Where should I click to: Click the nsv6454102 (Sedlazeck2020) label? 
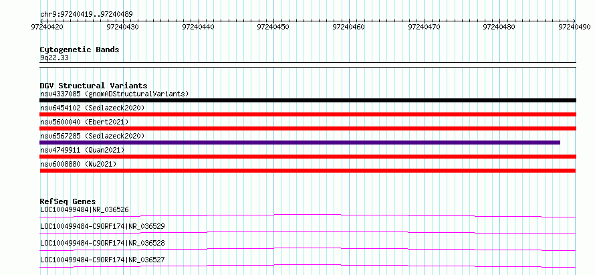pos(92,108)
